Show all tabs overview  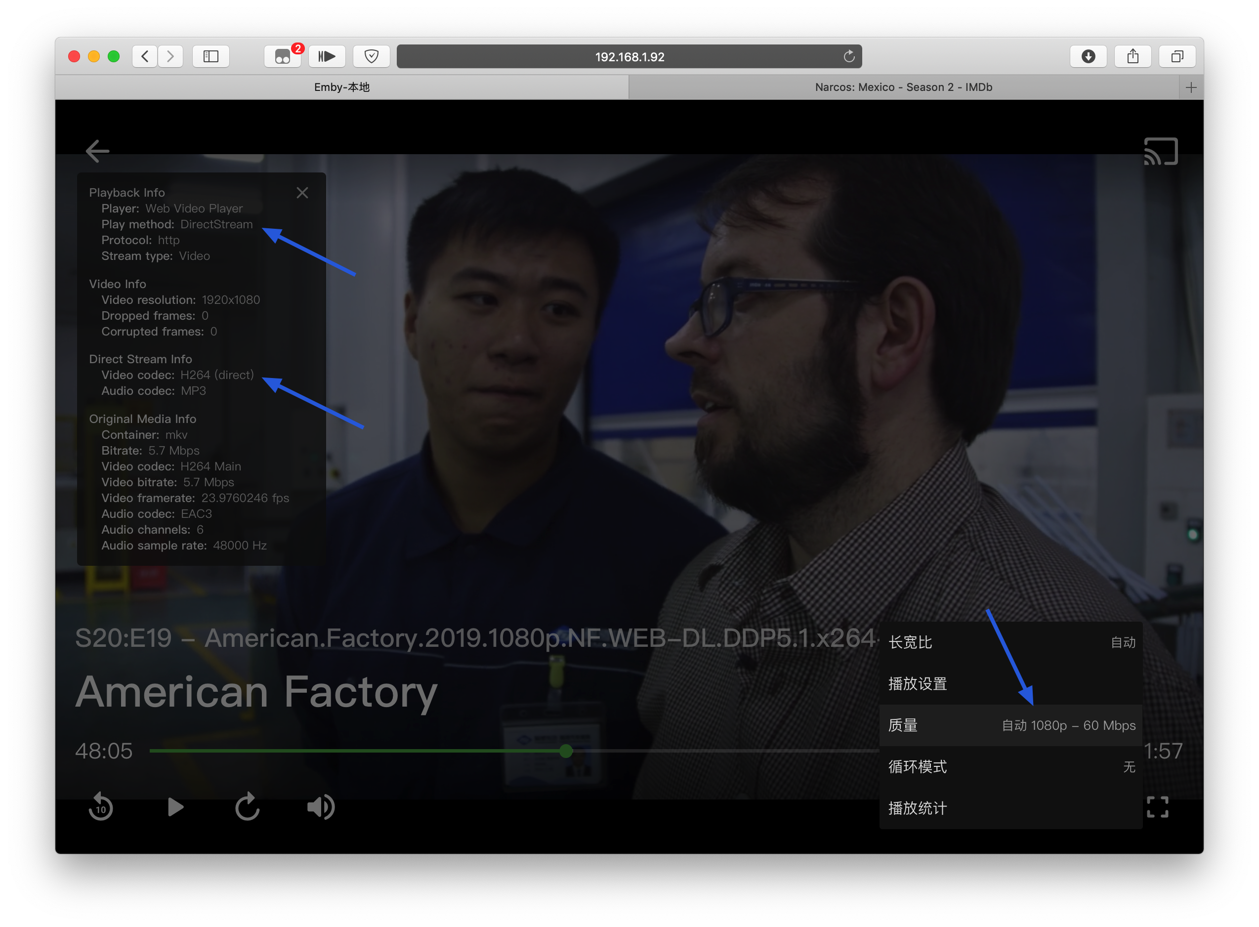pyautogui.click(x=1177, y=56)
